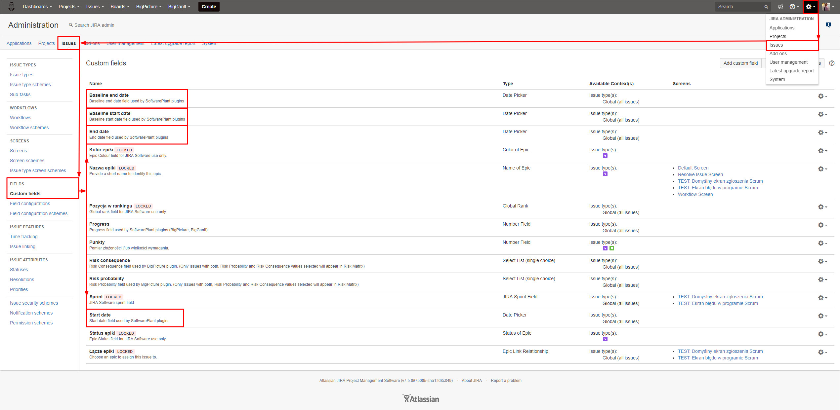Viewport: 840px width, 410px height.
Task: Open Field configurations in sidebar
Action: [30, 204]
